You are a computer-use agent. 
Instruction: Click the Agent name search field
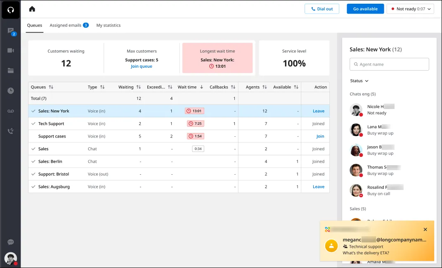pos(389,64)
